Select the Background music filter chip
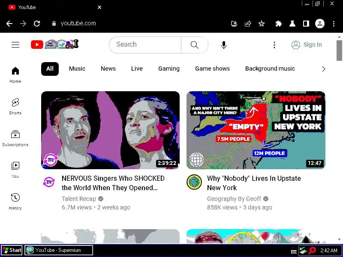343x257 pixels. click(x=270, y=69)
